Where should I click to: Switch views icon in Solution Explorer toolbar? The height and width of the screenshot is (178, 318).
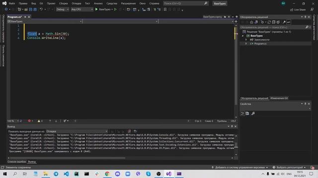pyautogui.click(x=256, y=22)
